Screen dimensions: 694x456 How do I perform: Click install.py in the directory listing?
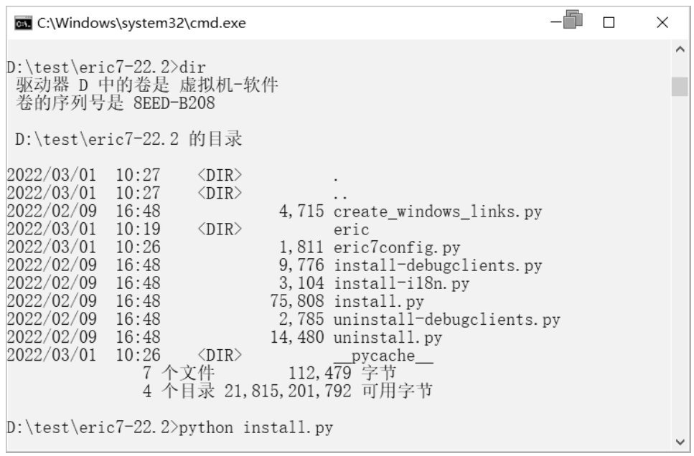point(378,301)
